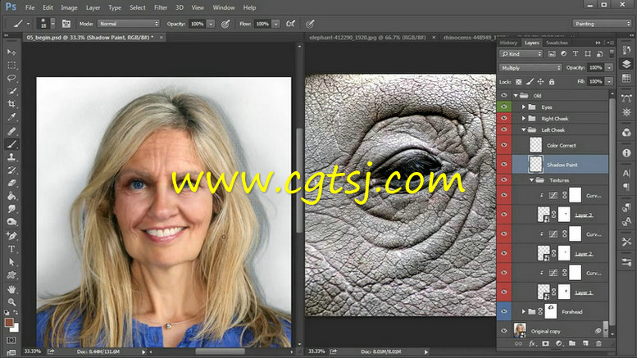Select the Lasso tool
The height and width of the screenshot is (358, 637).
[11, 78]
